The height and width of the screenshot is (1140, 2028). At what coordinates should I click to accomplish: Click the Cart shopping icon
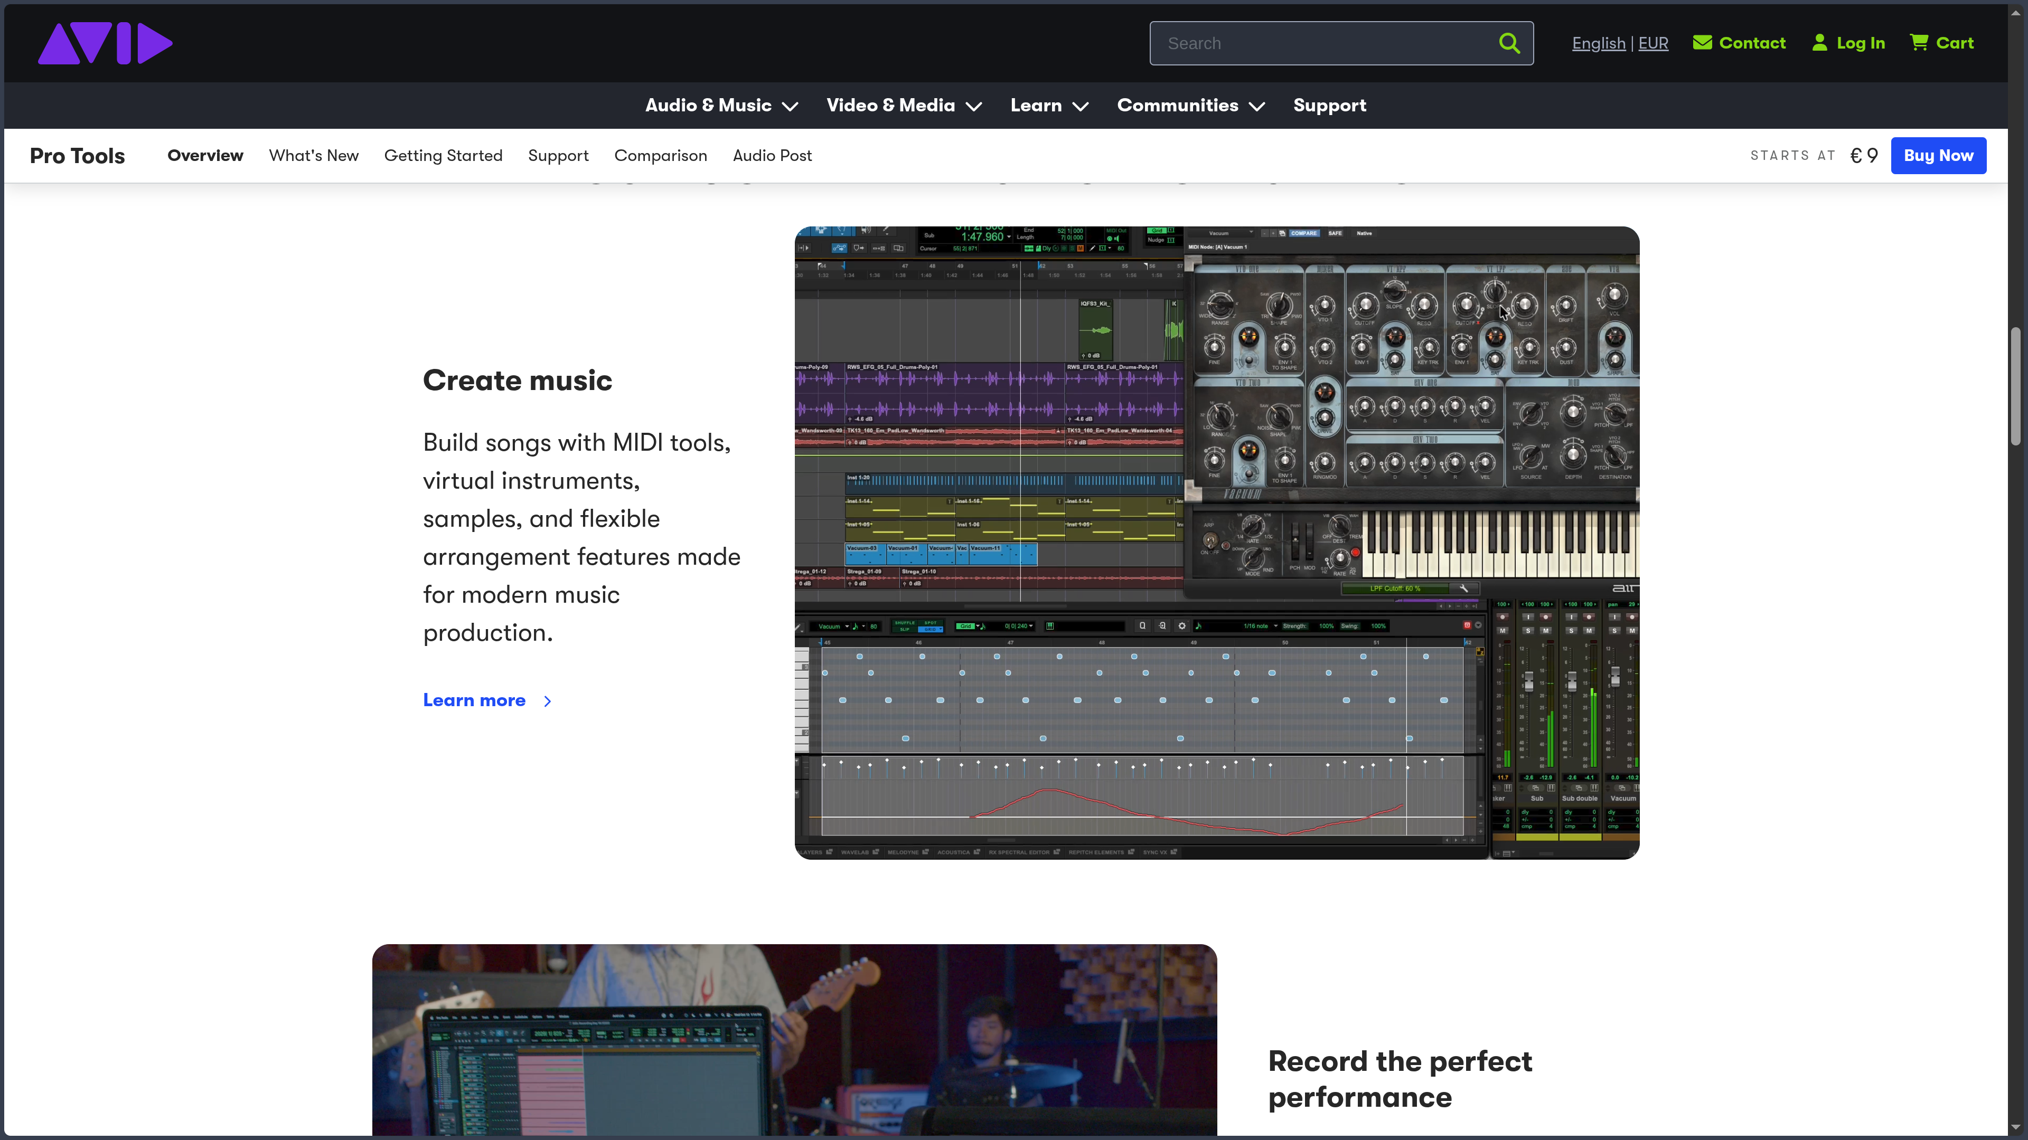click(x=1919, y=42)
